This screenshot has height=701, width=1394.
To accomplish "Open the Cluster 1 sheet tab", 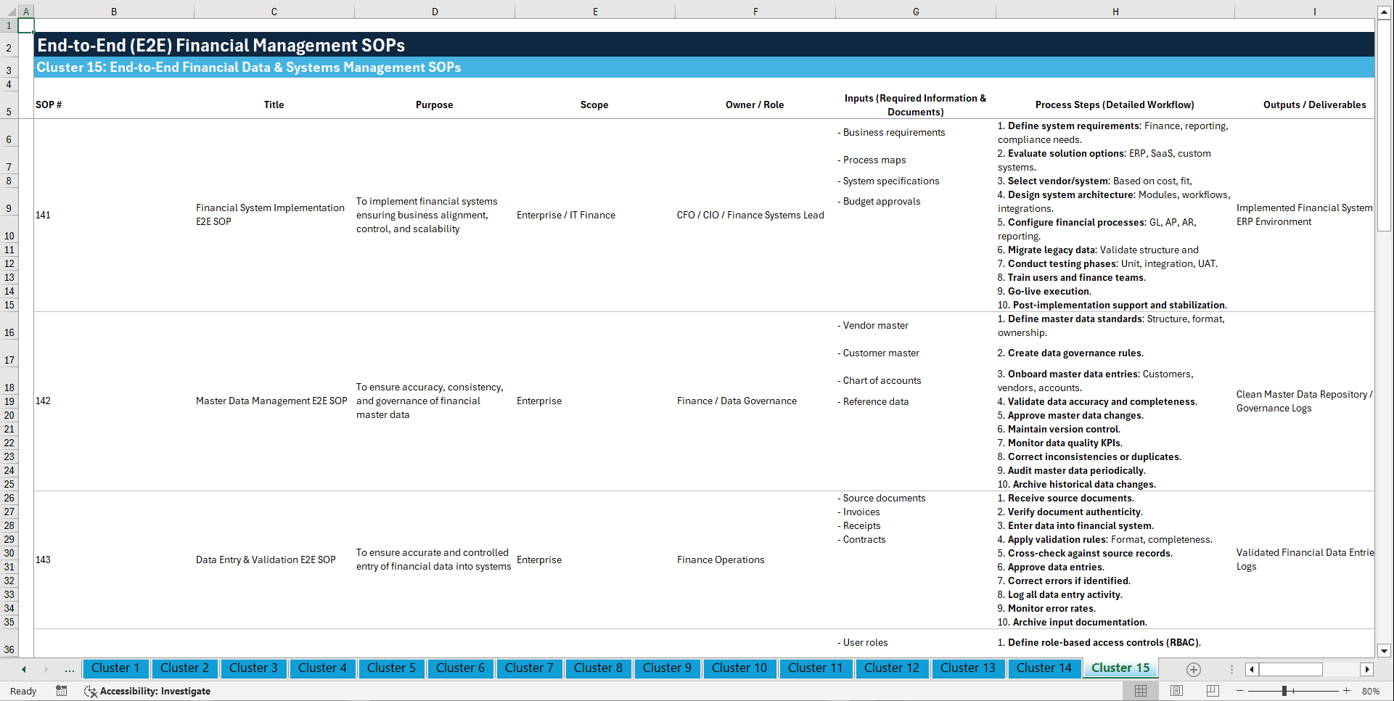I will pos(115,668).
